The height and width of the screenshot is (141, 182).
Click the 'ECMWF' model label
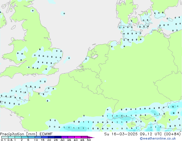point(46,134)
